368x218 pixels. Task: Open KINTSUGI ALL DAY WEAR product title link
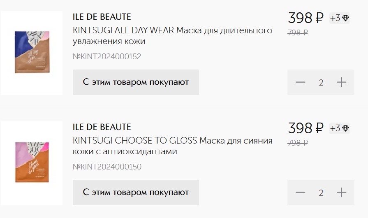tap(173, 36)
